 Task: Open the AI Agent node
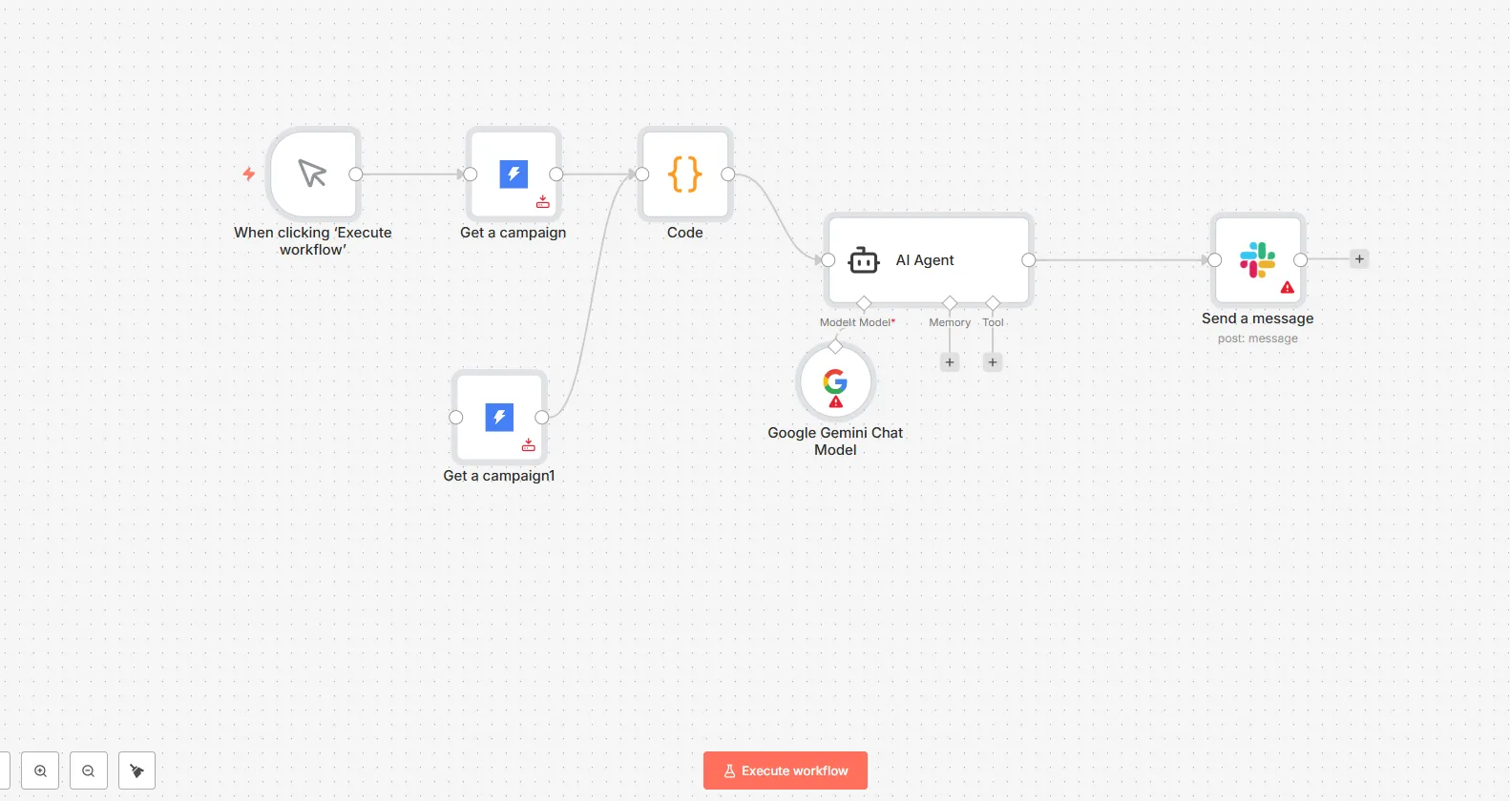pyautogui.click(x=928, y=259)
